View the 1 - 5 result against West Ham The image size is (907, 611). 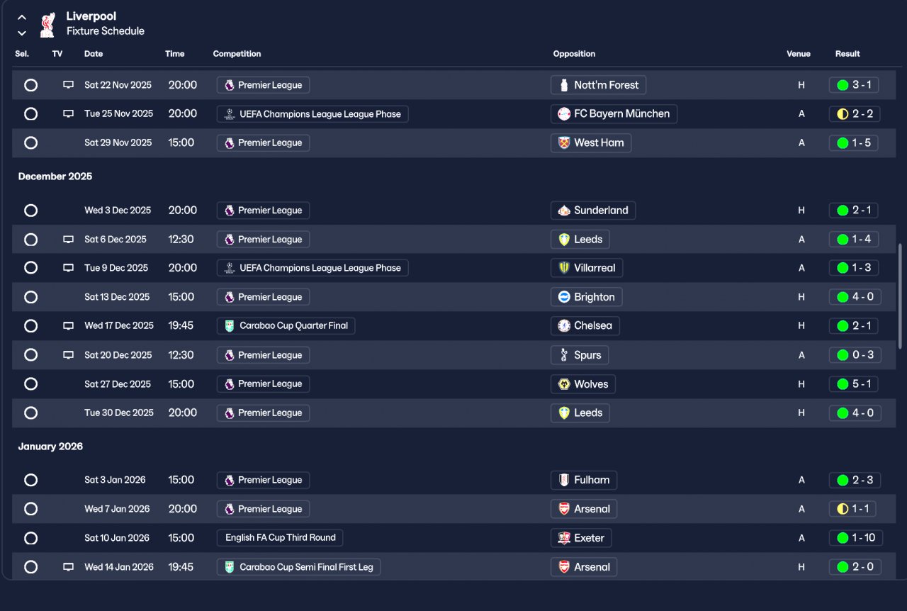pyautogui.click(x=855, y=143)
